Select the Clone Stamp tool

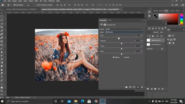2,52
